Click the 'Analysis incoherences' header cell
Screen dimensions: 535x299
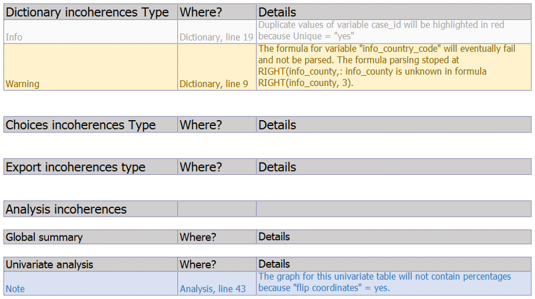[91, 209]
